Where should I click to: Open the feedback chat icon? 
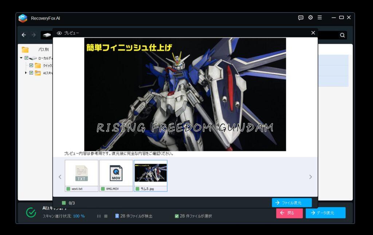[301, 17]
